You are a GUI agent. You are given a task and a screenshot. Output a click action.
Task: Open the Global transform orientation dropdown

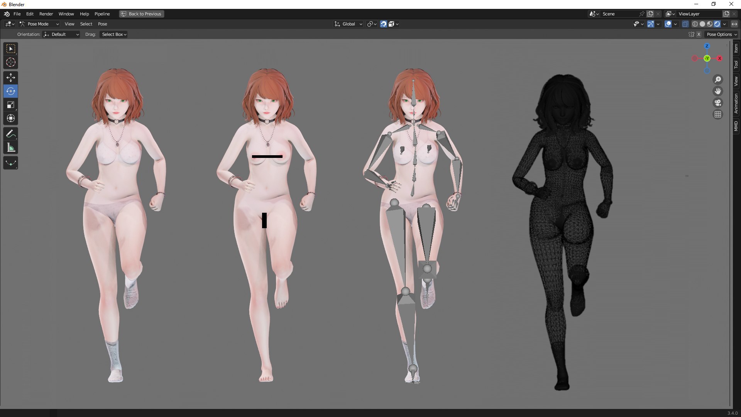point(349,24)
